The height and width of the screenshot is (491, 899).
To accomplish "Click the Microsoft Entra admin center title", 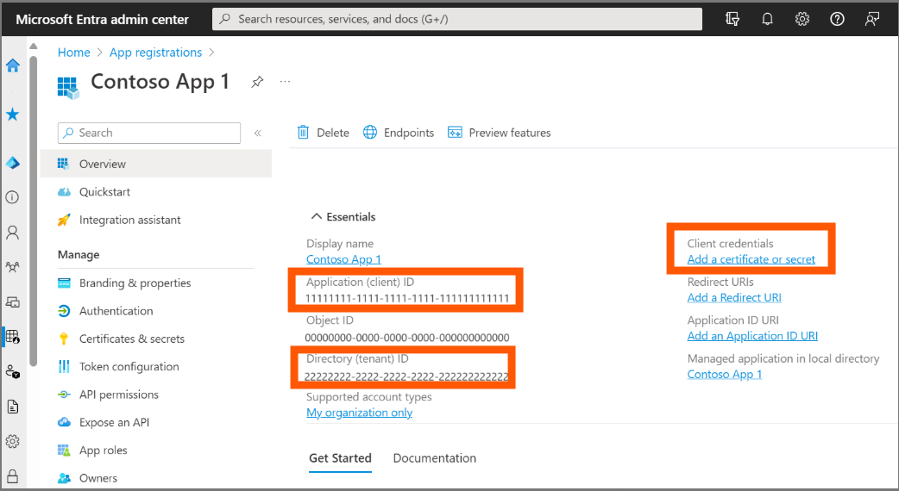I will click(x=102, y=20).
